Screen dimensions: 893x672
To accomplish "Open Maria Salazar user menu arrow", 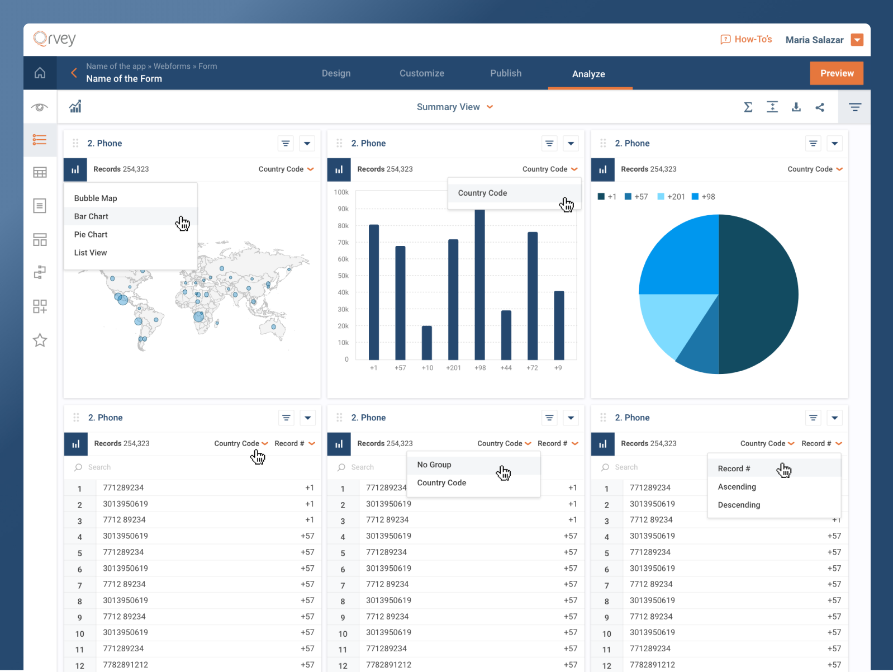I will (x=857, y=40).
